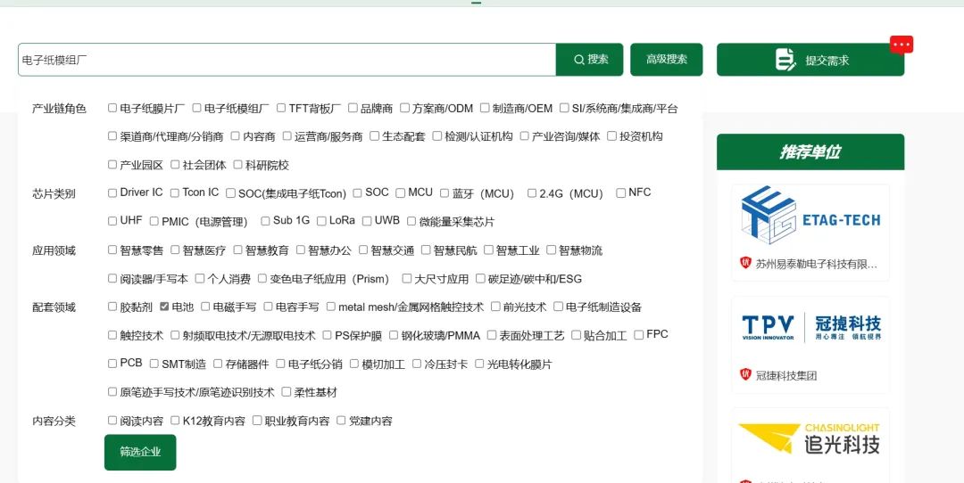The image size is (964, 483).
Task: Select 电子纸制造设备 checkbox
Action: click(558, 307)
